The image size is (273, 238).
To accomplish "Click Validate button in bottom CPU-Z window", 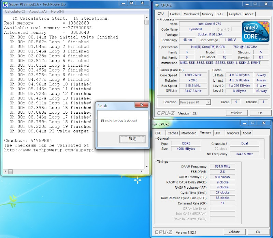I will pyautogui.click(x=234, y=232).
